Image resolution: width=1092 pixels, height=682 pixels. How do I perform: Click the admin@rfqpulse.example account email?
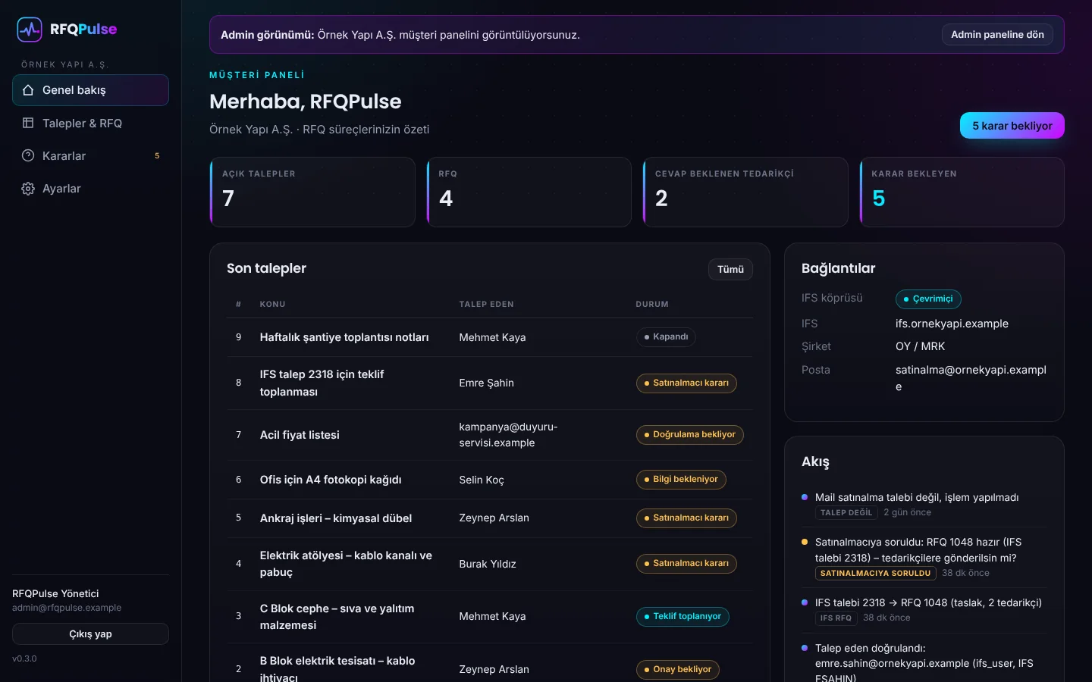[x=67, y=608]
